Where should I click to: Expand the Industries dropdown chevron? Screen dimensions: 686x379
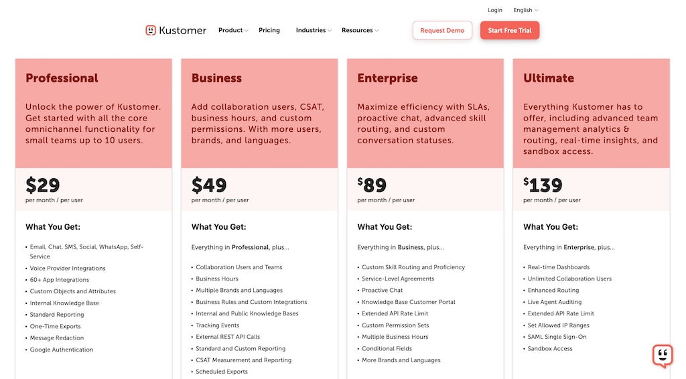tap(330, 31)
